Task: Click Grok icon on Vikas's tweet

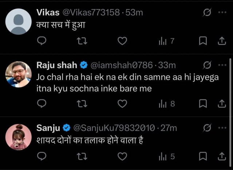Action: pyautogui.click(x=207, y=12)
